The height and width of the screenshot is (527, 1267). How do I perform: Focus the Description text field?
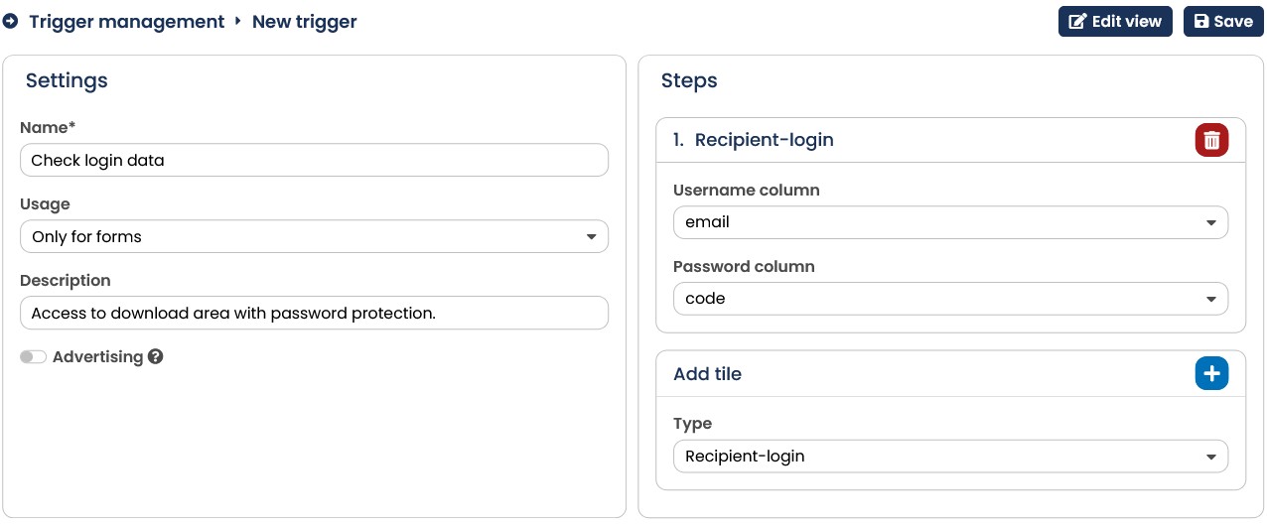click(x=314, y=313)
